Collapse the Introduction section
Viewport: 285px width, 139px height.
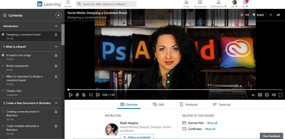(56, 26)
